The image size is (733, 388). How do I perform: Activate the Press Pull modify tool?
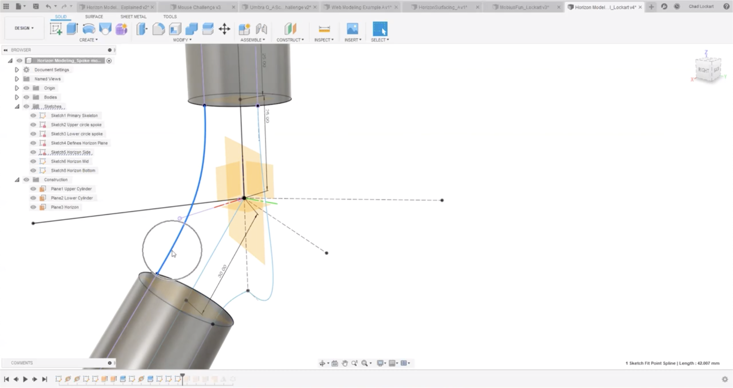click(142, 29)
